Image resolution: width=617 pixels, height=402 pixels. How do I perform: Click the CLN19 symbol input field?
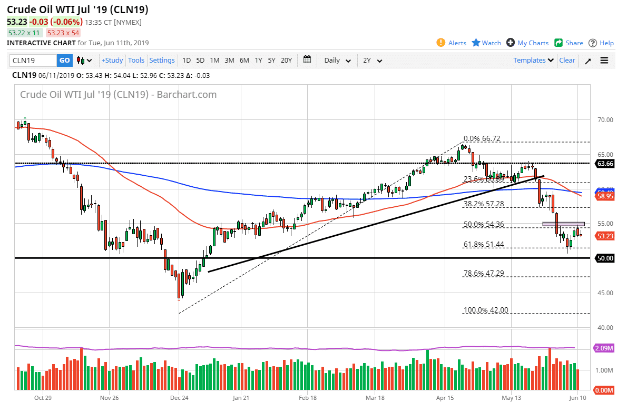pos(33,61)
